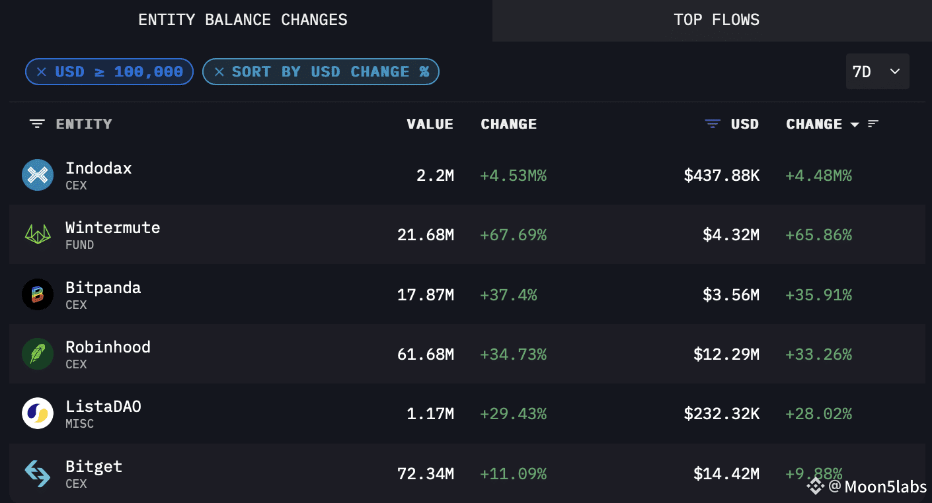Screen dimensions: 932x503
Task: Click the Bitget row USD value $14.42M
Action: click(726, 473)
